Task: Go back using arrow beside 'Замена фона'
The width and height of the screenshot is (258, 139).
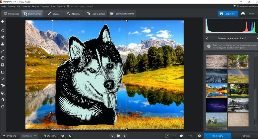Action: pos(207,39)
